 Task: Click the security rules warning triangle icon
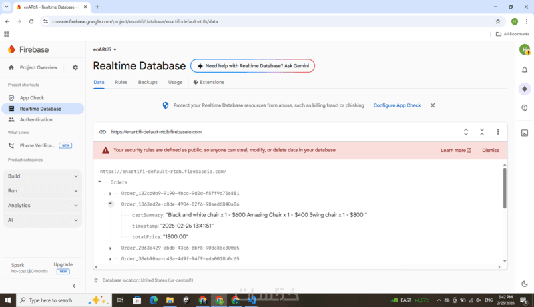click(x=105, y=150)
